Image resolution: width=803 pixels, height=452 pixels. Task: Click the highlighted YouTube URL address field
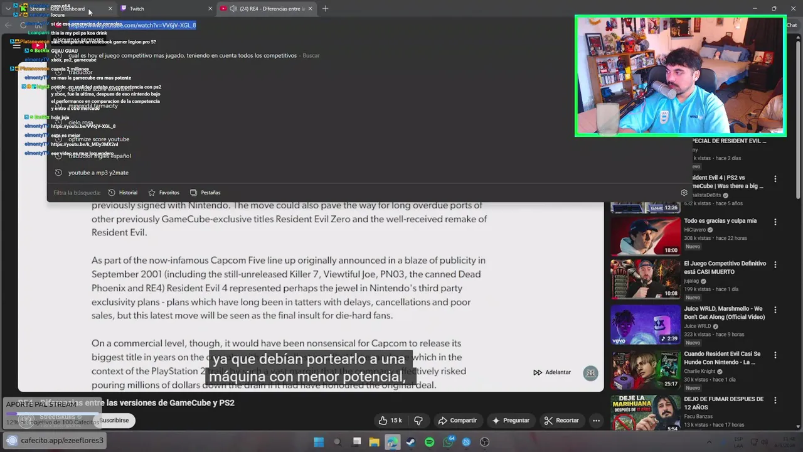[x=134, y=25]
